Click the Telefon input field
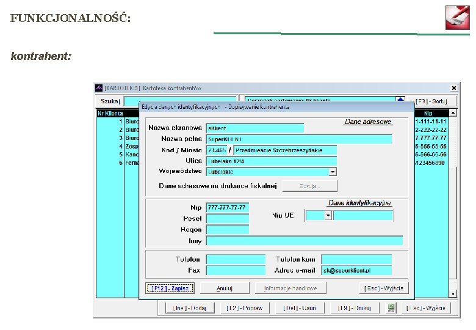This screenshot has height=330, width=476. (x=236, y=259)
